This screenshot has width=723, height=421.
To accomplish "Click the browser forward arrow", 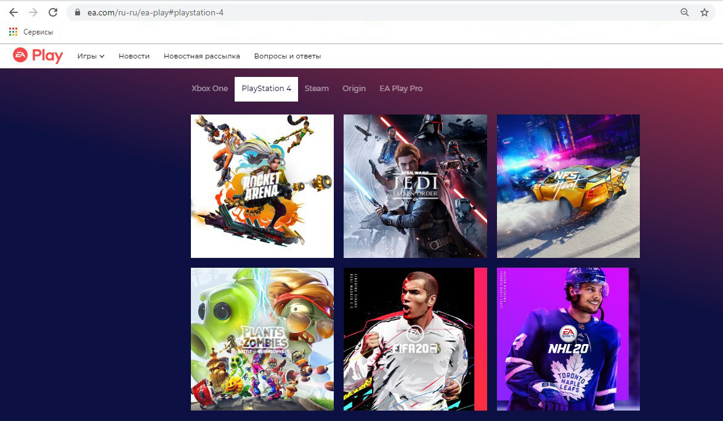I will click(33, 12).
